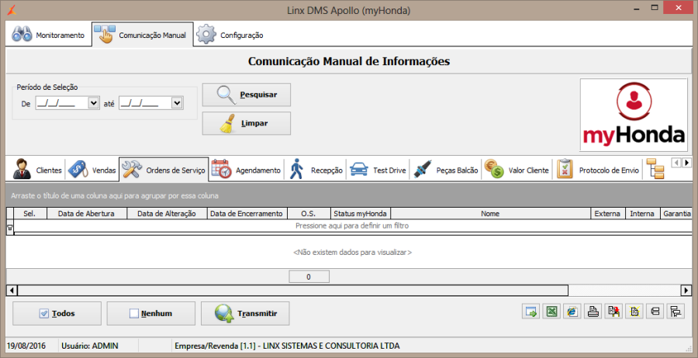Open the Agendamento tab
This screenshot has width=698, height=358.
point(246,170)
